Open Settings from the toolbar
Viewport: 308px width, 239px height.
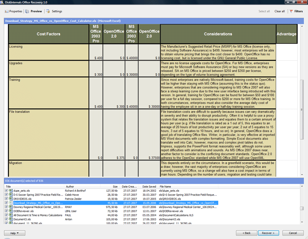coord(54,12)
